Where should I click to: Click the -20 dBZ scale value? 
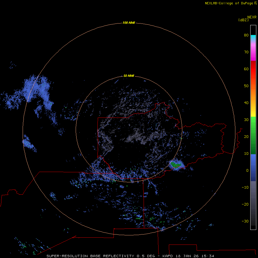tap(245, 204)
